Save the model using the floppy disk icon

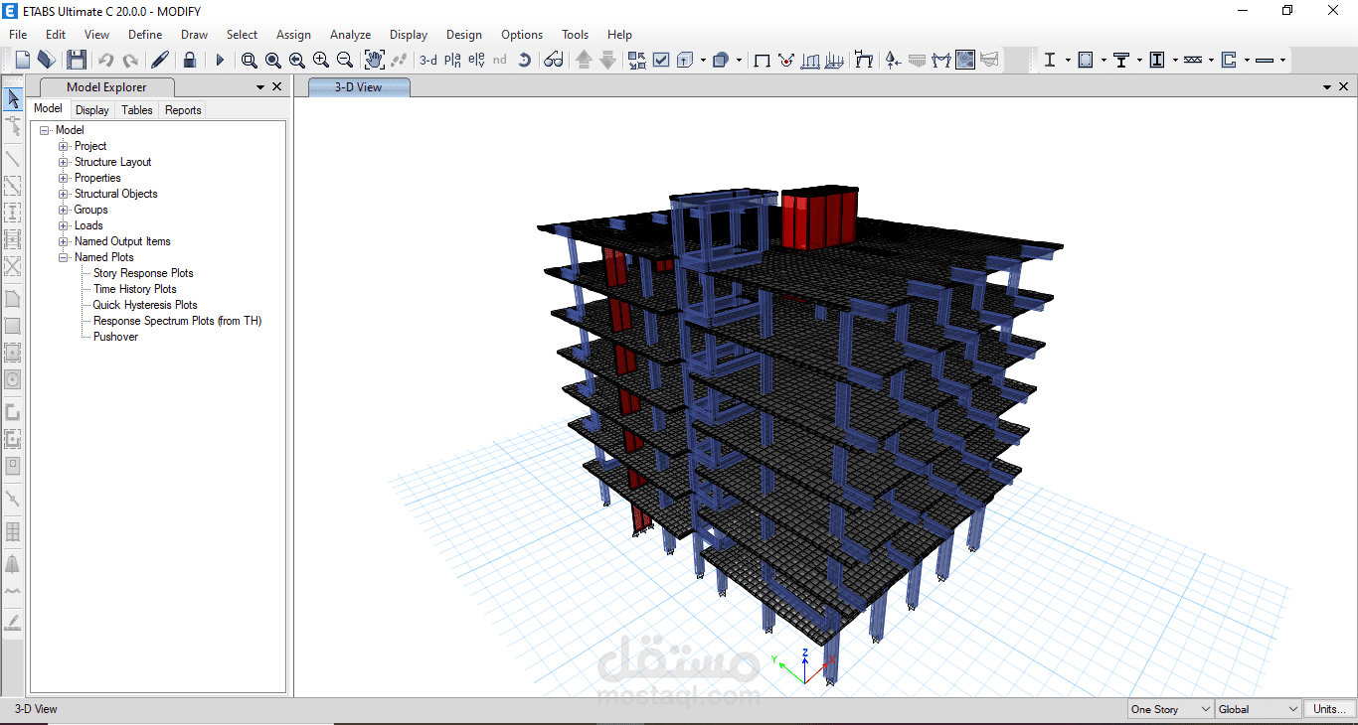pos(77,60)
